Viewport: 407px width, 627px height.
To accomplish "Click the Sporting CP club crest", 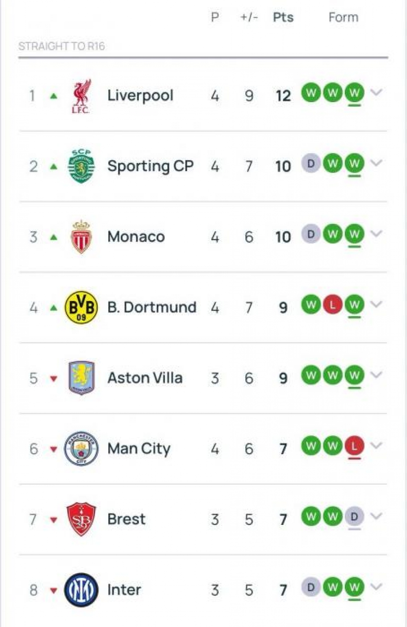I will point(81,166).
